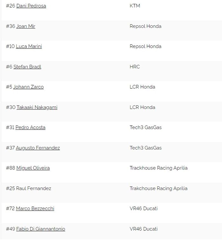
Task: Click the Augusto Fernandez link
Action: point(38,148)
